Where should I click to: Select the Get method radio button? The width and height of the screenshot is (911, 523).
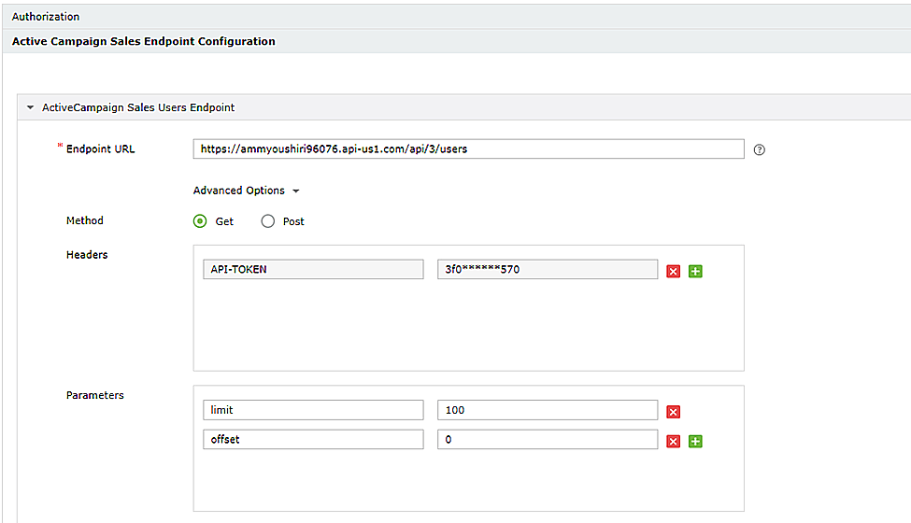pyautogui.click(x=200, y=221)
